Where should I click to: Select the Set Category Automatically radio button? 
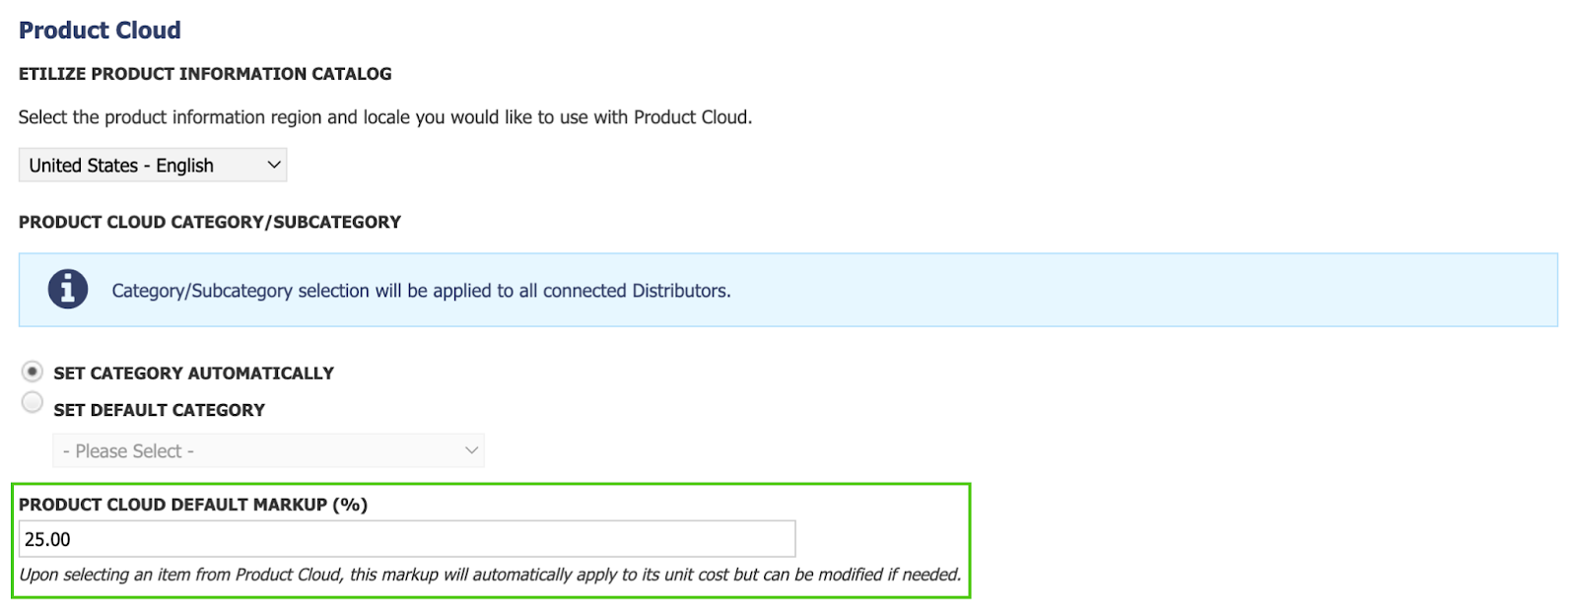(33, 372)
